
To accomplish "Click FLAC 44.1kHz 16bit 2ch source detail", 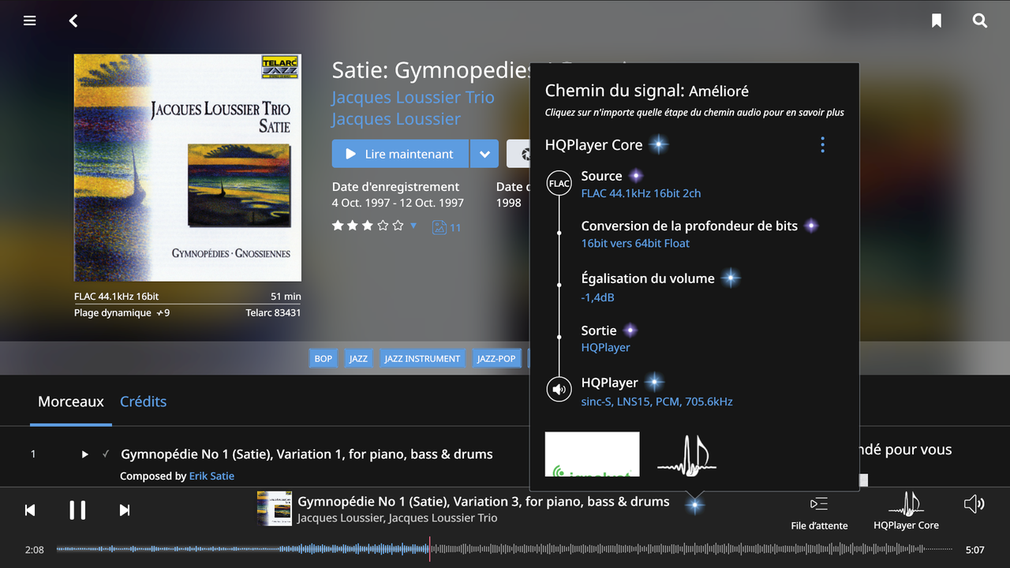I will click(641, 193).
